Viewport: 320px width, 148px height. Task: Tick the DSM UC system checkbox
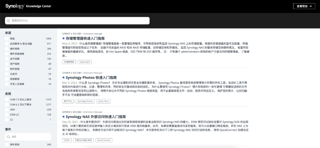7,115
